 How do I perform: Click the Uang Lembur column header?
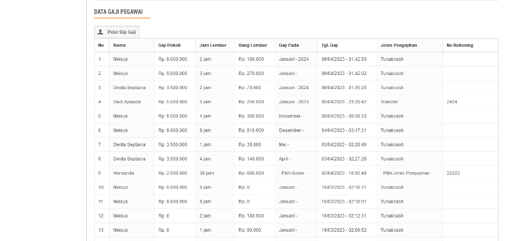[252, 45]
